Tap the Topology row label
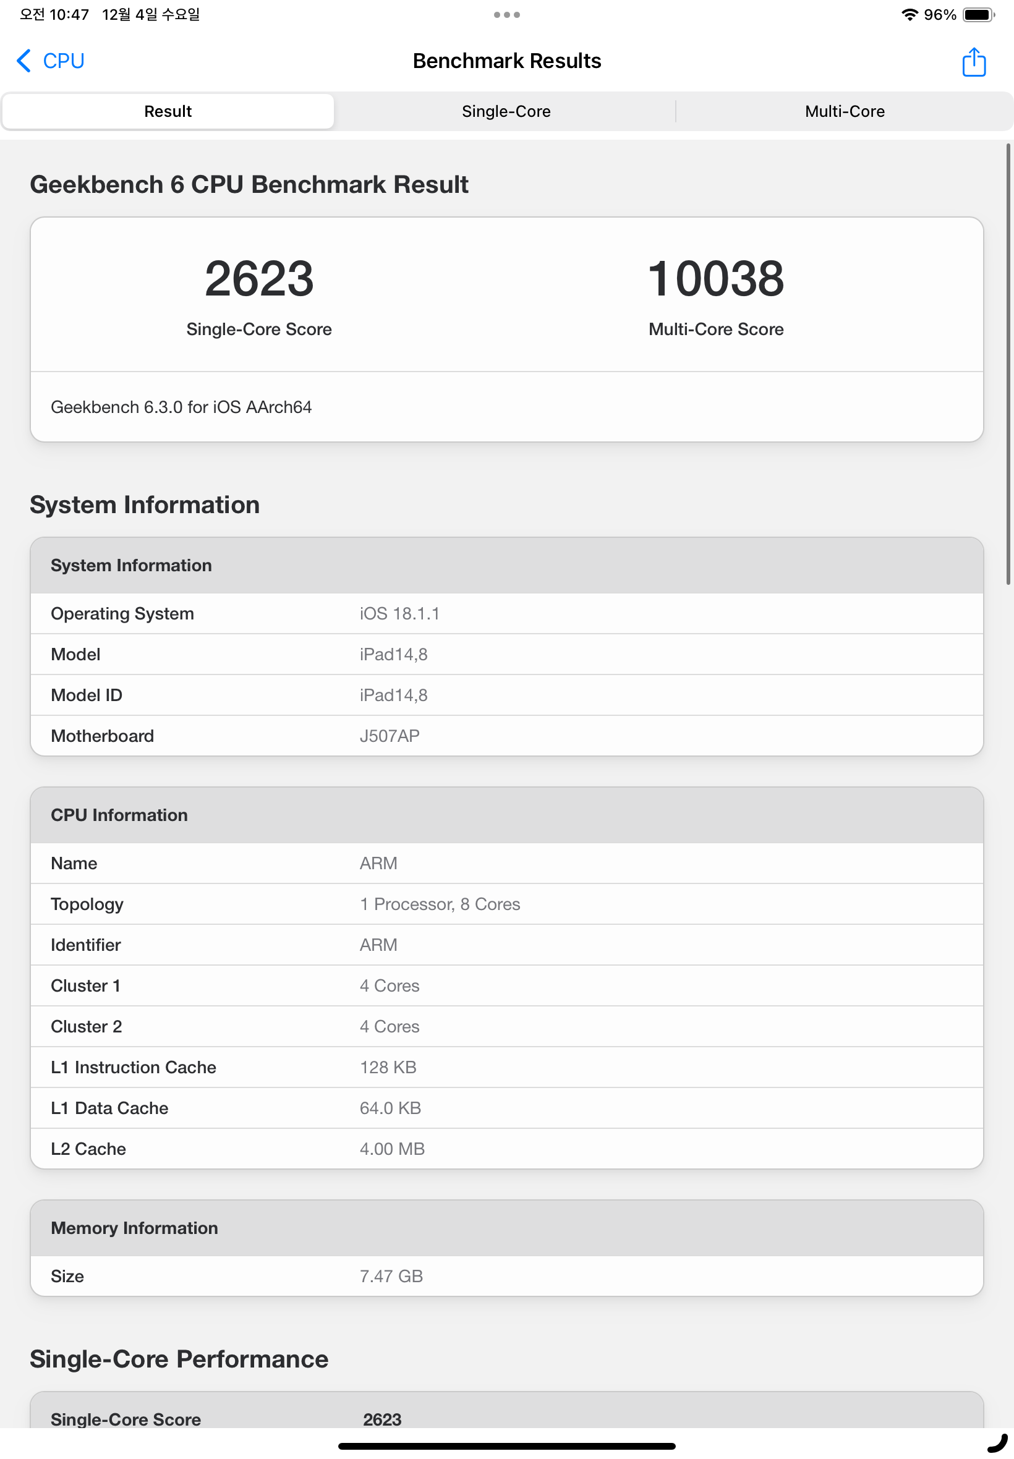Screen dimensions: 1014x1459 click(87, 904)
